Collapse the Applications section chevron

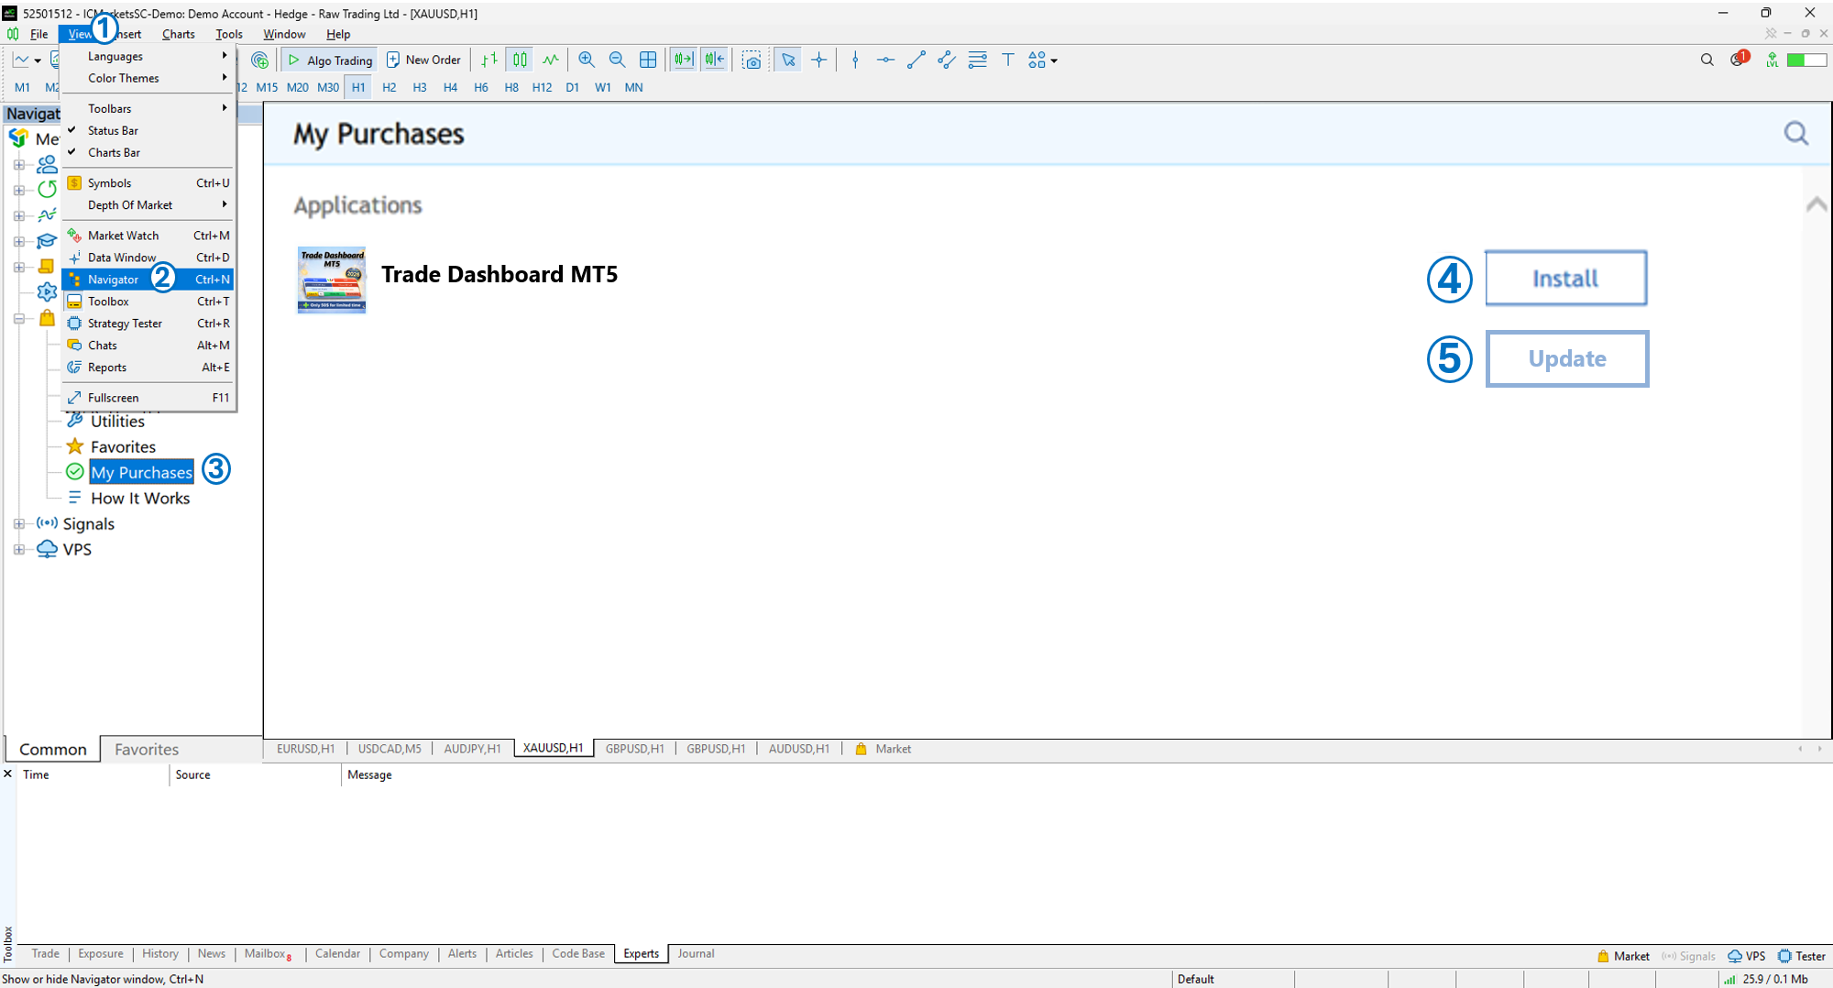pyautogui.click(x=1816, y=204)
